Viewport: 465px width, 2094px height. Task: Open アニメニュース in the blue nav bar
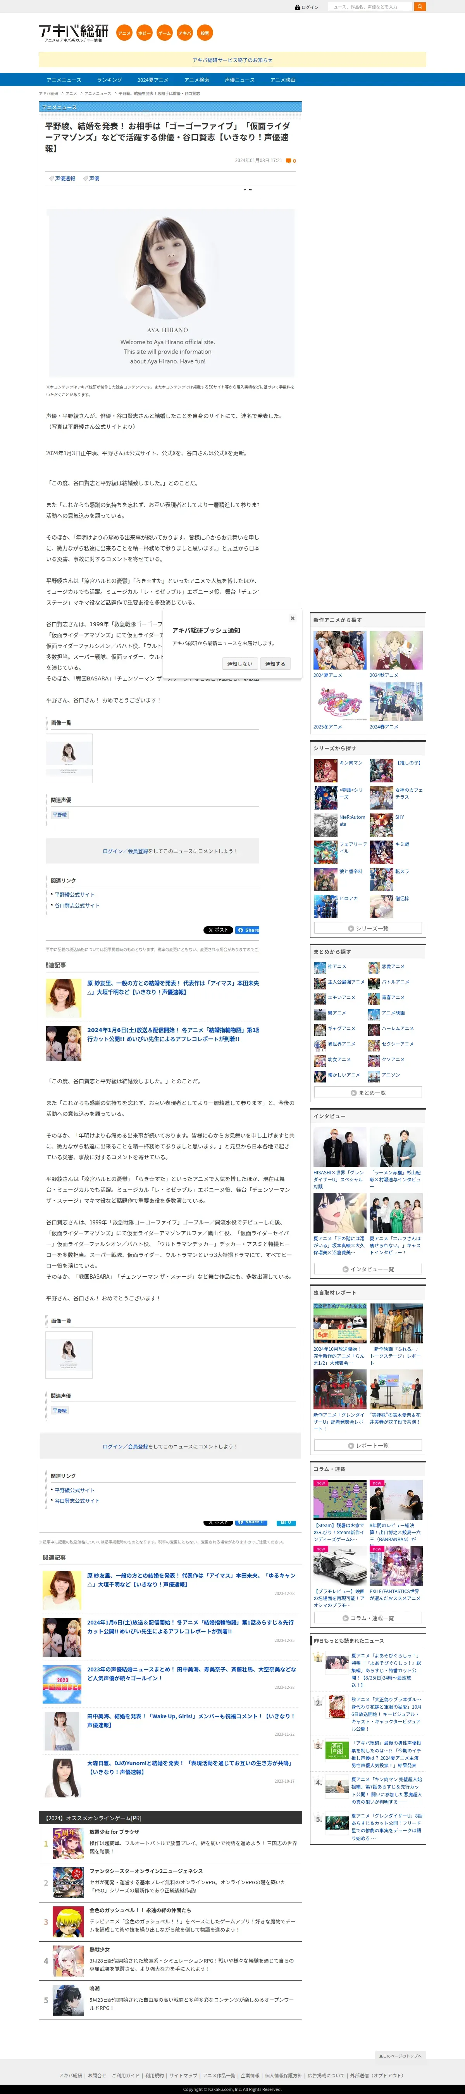pyautogui.click(x=64, y=79)
